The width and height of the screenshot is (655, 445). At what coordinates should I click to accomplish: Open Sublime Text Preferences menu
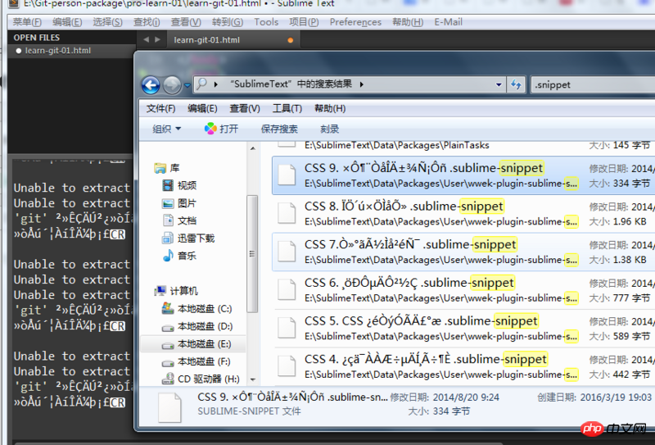(355, 22)
